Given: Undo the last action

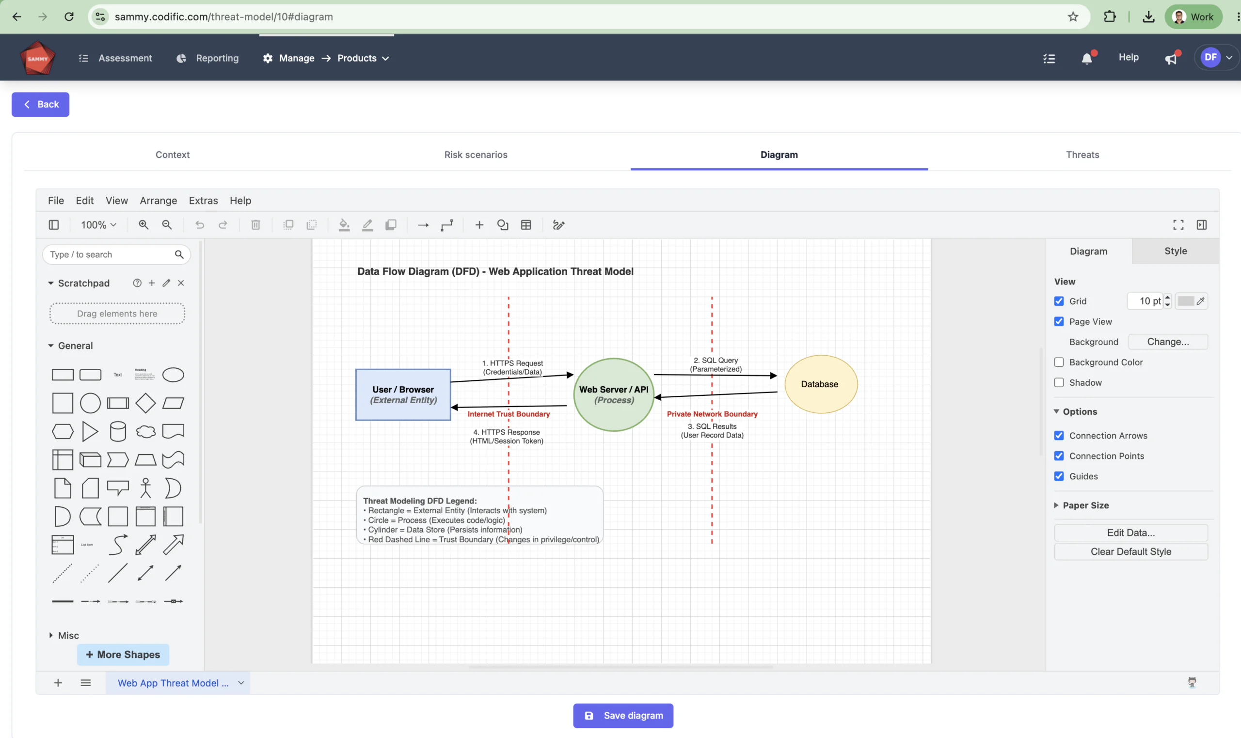Looking at the screenshot, I should (199, 225).
